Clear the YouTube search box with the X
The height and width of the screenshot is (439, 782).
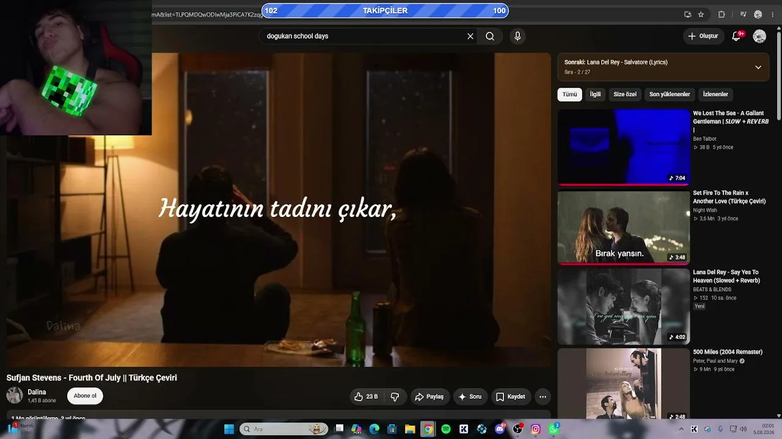pos(470,36)
